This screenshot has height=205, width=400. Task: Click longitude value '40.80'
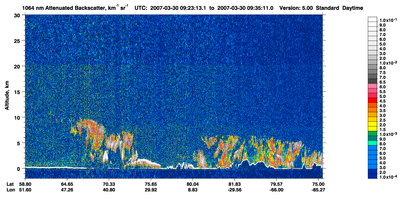pyautogui.click(x=109, y=190)
